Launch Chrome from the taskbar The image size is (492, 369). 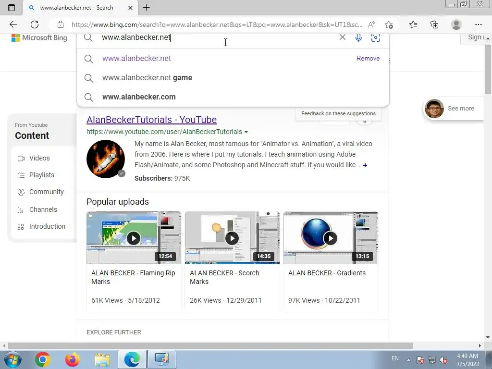pyautogui.click(x=43, y=359)
